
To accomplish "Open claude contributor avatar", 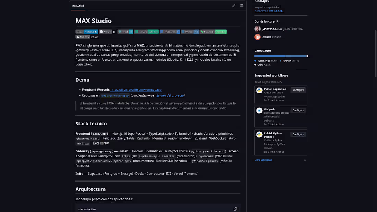I will pyautogui.click(x=257, y=37).
